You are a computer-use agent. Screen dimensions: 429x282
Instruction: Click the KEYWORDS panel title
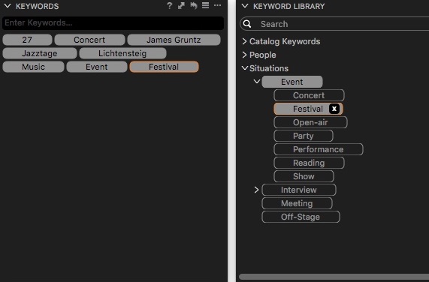tap(38, 6)
